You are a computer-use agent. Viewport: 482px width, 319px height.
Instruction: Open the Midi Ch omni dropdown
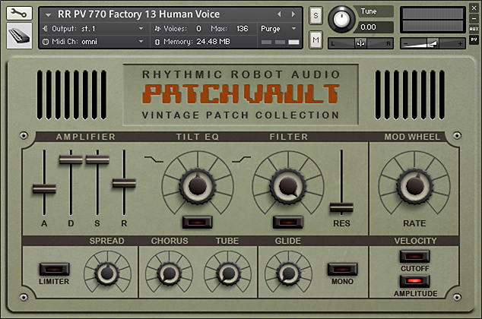(141, 42)
